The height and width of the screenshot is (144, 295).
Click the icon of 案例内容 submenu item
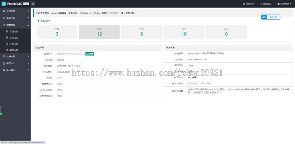click(7, 50)
